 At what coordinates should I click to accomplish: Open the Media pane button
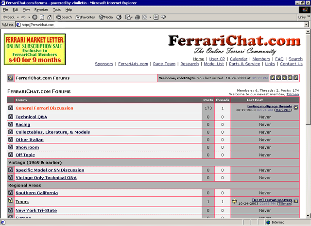[106, 17]
